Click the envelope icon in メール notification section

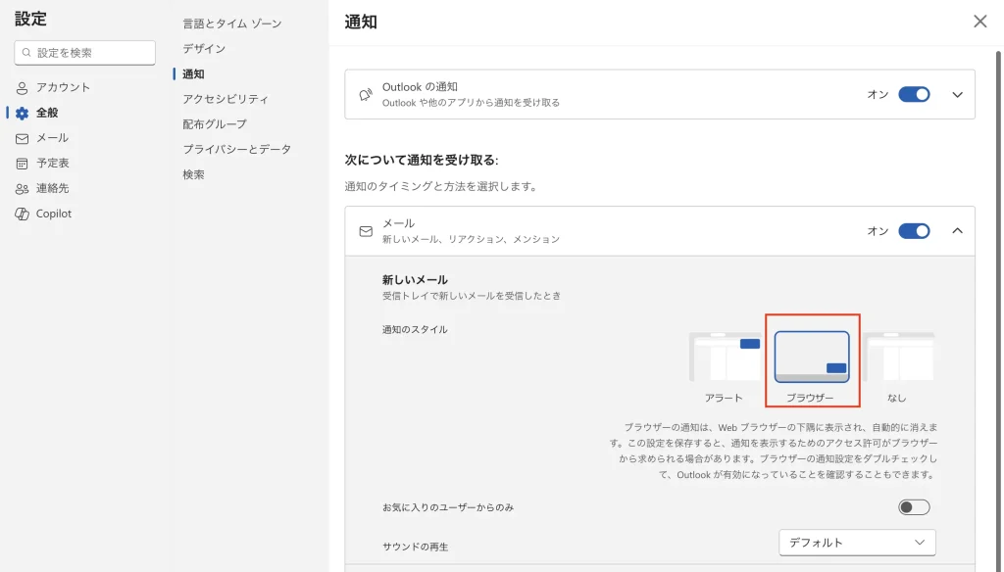coord(366,231)
